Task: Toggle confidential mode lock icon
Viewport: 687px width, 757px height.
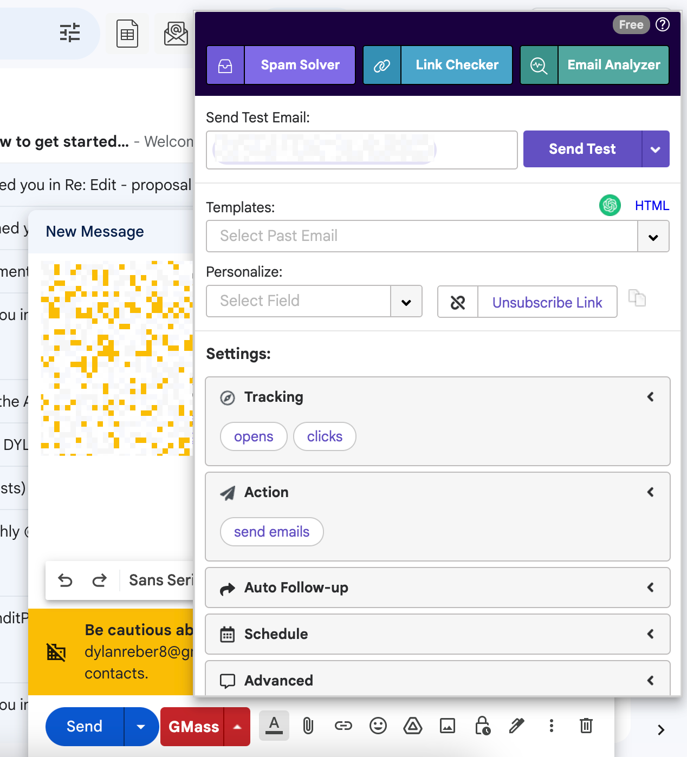Action: pyautogui.click(x=482, y=726)
